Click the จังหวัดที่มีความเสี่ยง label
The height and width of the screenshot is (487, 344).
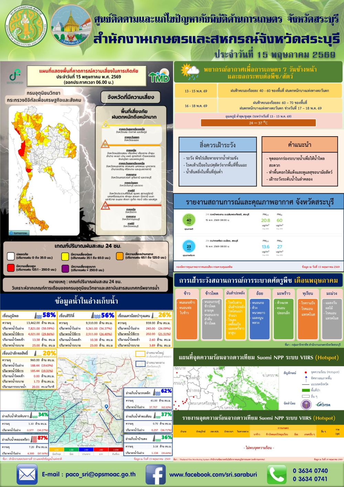pos(130,97)
